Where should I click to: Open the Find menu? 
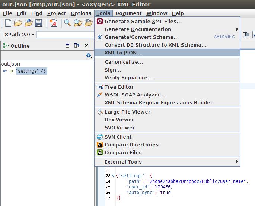37,13
